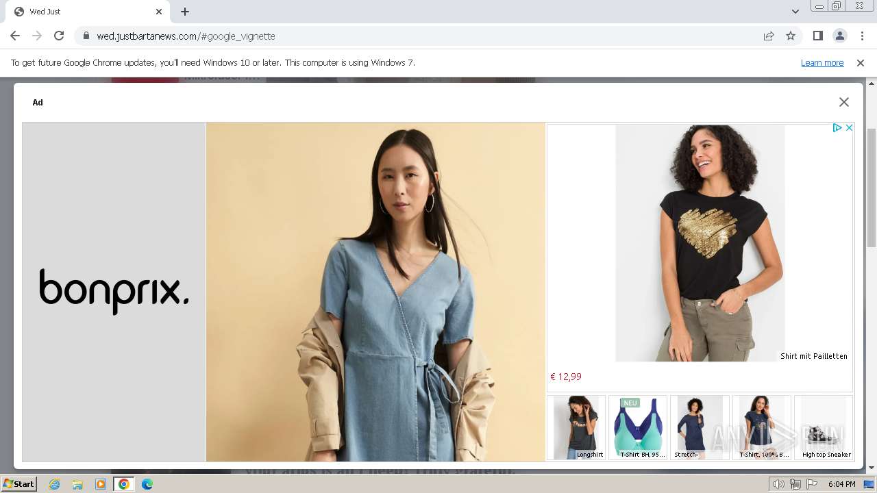Open the Action Center flag icon
Viewport: 877px width, 493px height.
tap(811, 484)
